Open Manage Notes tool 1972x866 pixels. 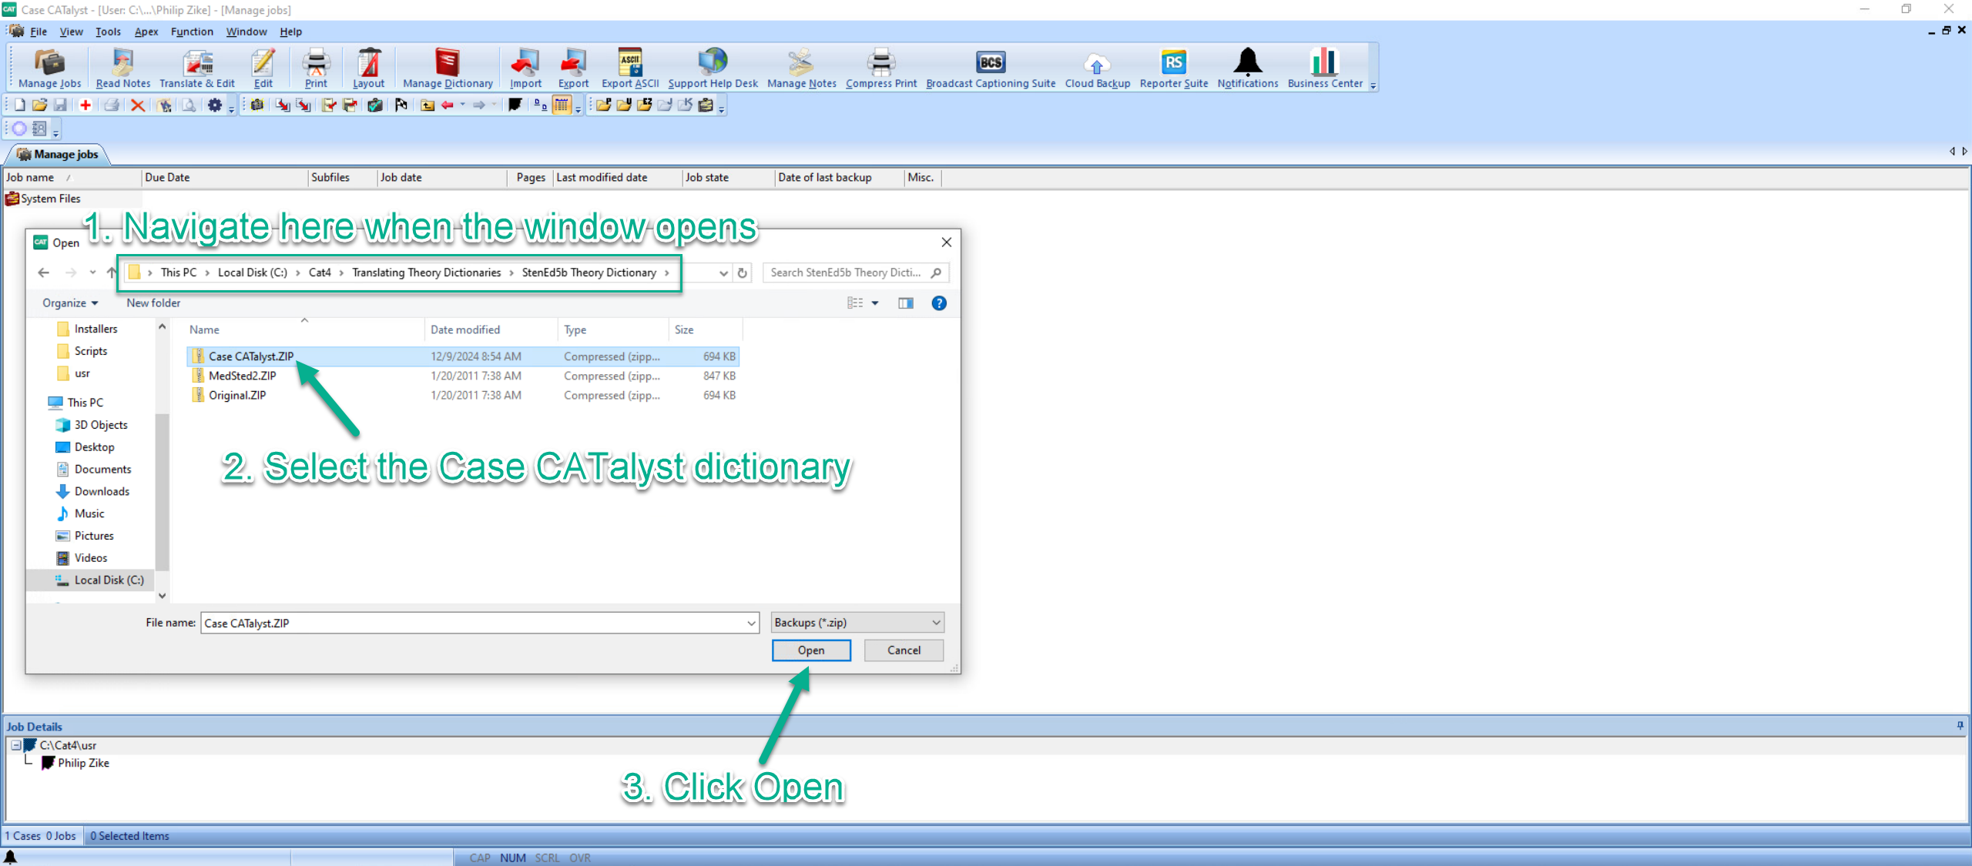[801, 69]
